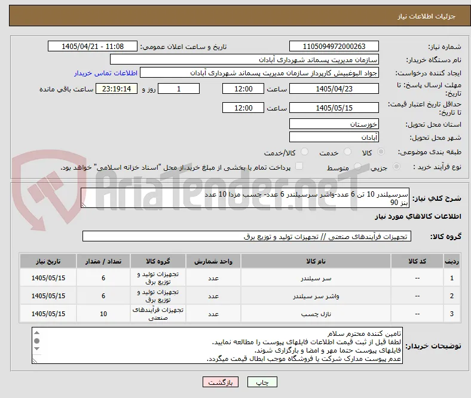Click the شماره نیاز field 1105094972000263
Viewport: 471px width, 398px height.
click(334, 46)
